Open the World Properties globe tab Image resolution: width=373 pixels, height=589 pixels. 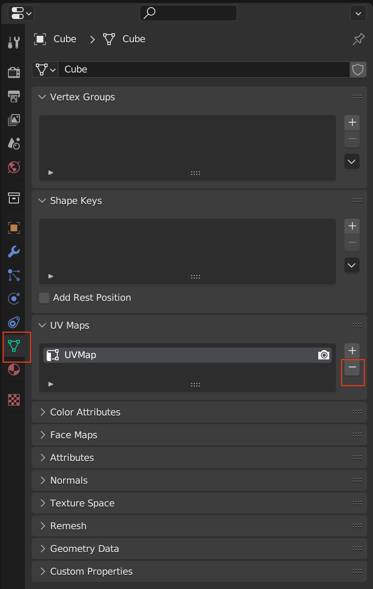point(13,167)
